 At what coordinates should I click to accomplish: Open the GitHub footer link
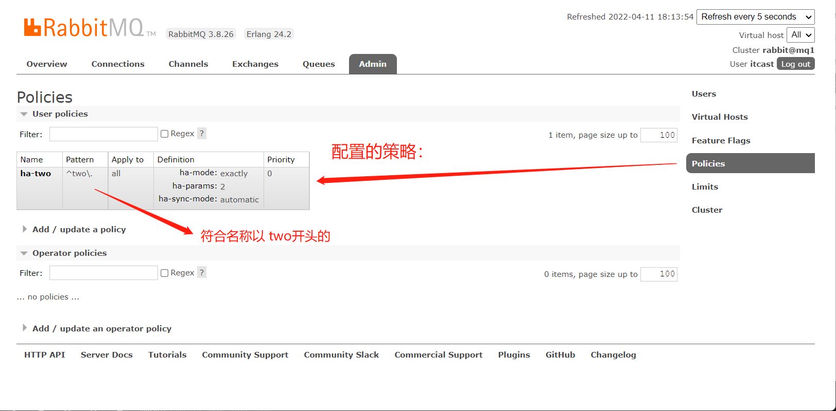point(560,355)
